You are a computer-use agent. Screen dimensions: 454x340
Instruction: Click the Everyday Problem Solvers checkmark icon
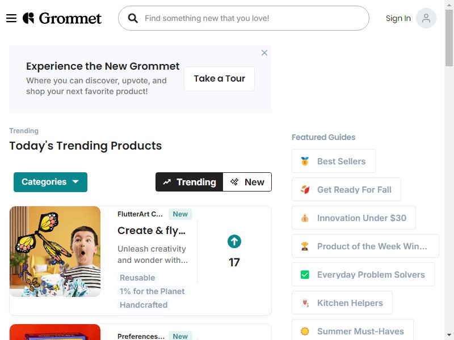tap(305, 274)
